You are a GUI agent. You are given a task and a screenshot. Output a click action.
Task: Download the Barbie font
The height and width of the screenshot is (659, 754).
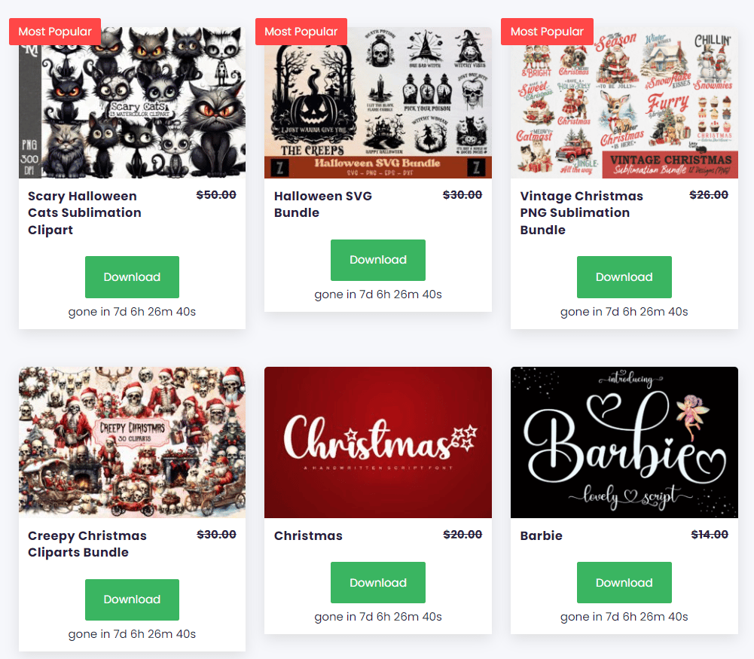[x=624, y=583]
